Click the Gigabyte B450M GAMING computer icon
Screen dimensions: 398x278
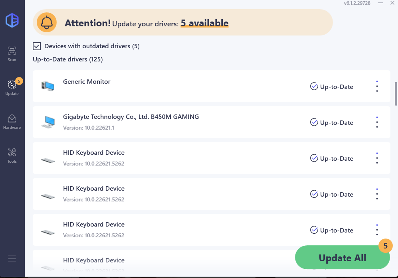coord(48,122)
